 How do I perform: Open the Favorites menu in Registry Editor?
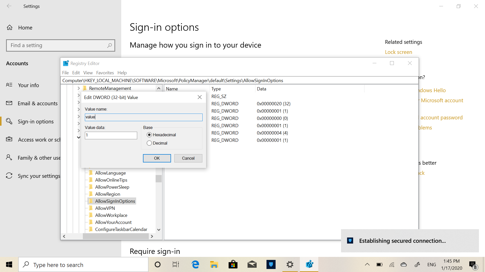click(x=105, y=73)
